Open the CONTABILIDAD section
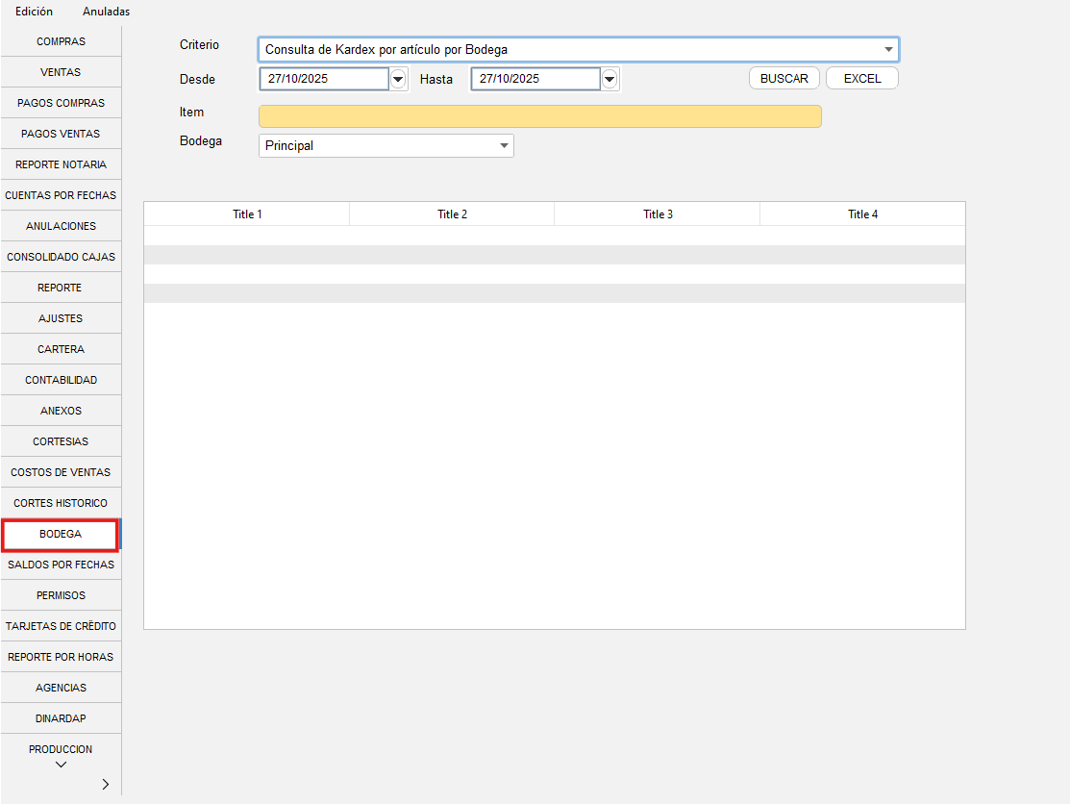The height and width of the screenshot is (804, 1070). coord(61,380)
